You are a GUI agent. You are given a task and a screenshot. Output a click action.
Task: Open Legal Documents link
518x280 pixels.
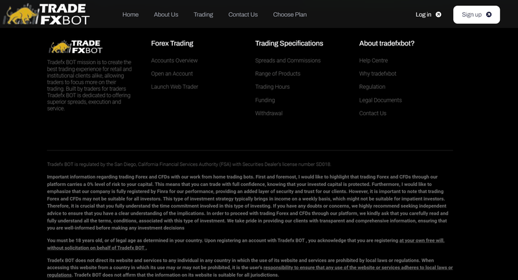(x=380, y=100)
